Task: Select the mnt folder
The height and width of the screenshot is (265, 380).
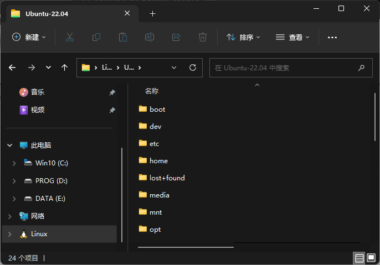Action: [x=156, y=212]
